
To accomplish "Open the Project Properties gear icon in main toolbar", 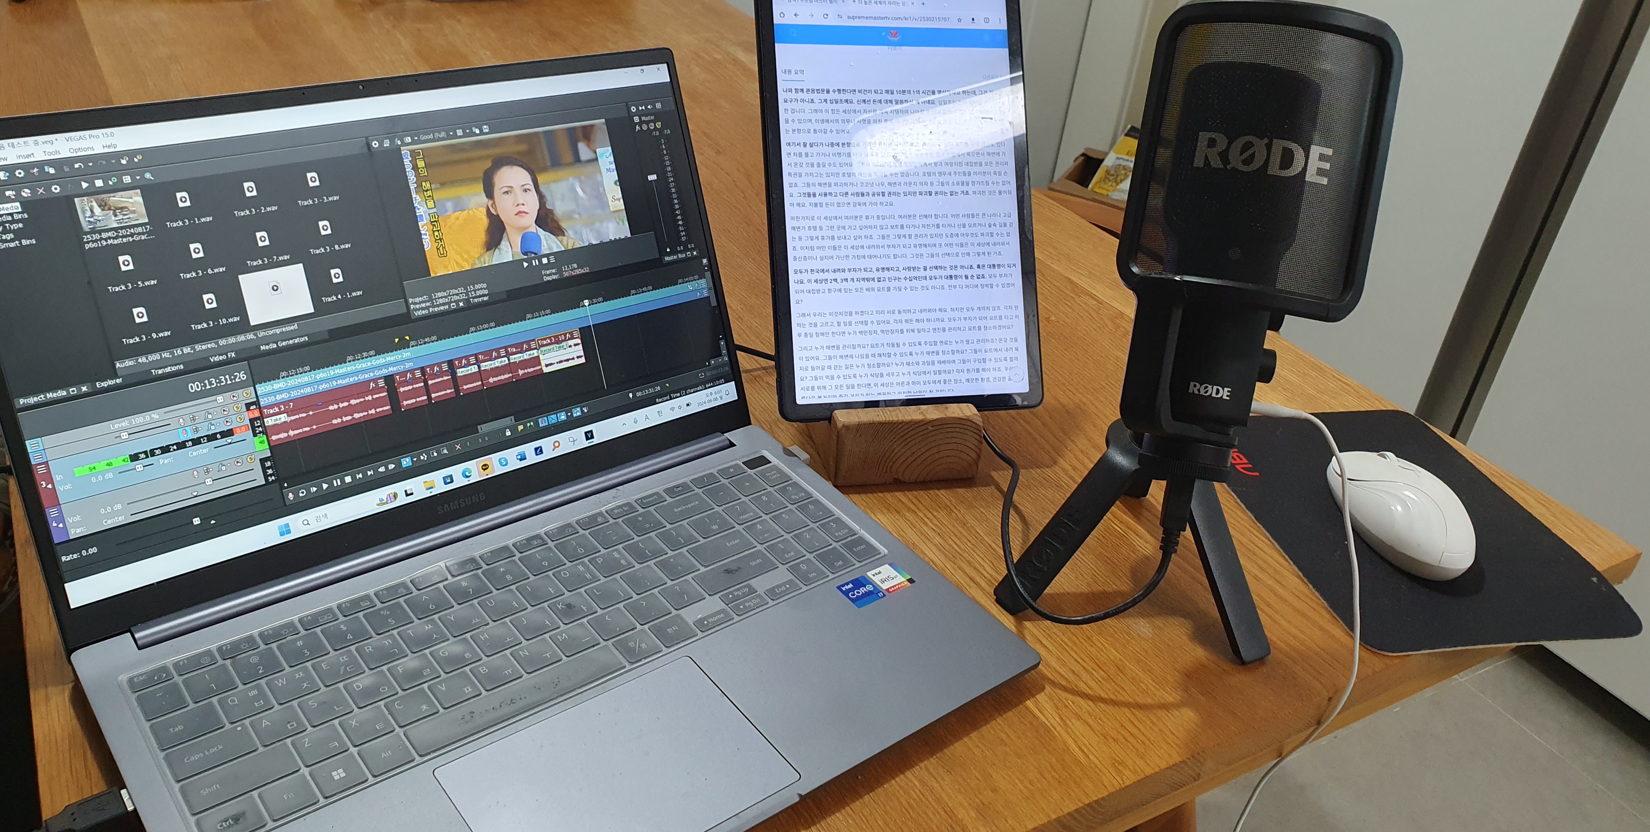I will [x=19, y=173].
